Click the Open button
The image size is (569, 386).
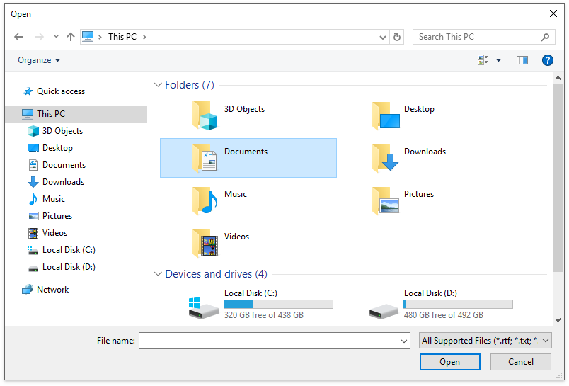coord(449,362)
